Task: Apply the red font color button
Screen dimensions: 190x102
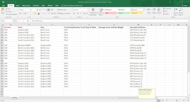Action: 39,13
